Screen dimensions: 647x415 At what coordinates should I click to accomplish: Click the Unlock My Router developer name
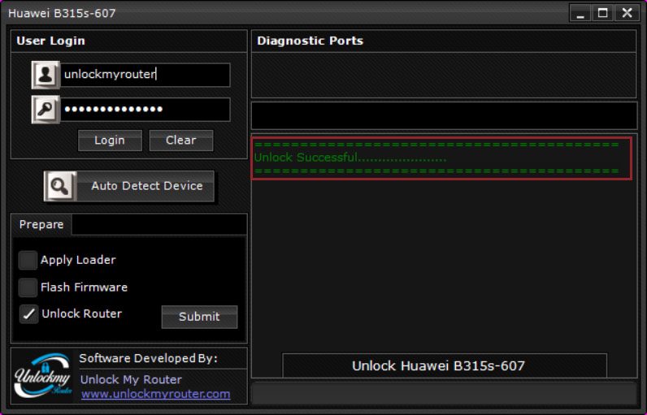click(131, 379)
